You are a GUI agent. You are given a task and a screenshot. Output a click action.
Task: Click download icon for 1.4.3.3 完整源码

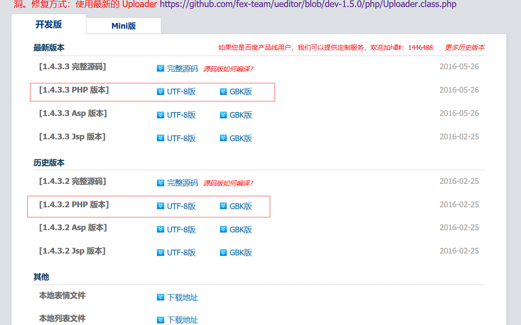tap(160, 68)
